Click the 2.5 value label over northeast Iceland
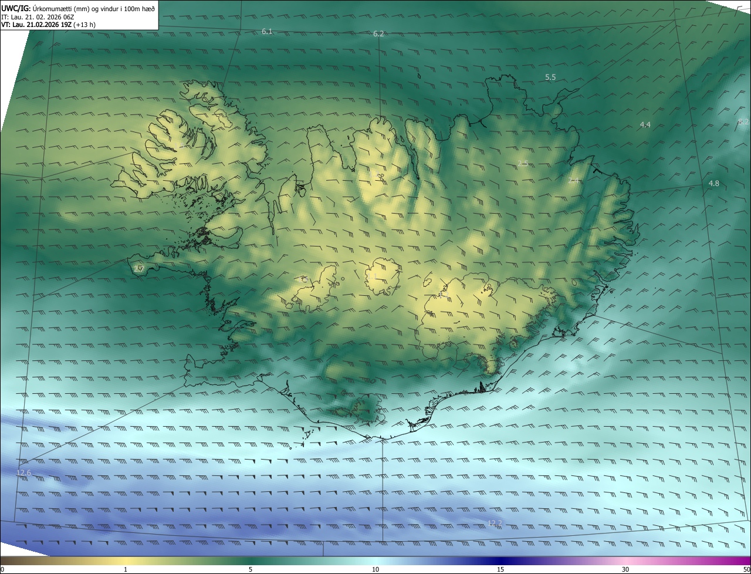 pyautogui.click(x=523, y=163)
